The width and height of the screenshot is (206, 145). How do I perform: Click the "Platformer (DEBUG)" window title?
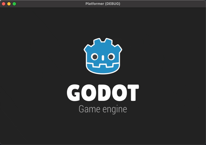click(x=103, y=4)
